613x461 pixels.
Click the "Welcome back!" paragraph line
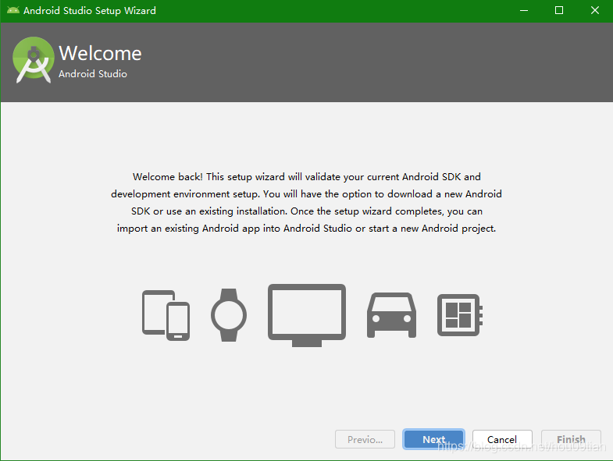306,177
